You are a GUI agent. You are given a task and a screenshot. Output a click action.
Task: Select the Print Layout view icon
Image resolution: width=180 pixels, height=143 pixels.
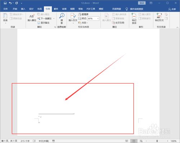tap(134, 141)
